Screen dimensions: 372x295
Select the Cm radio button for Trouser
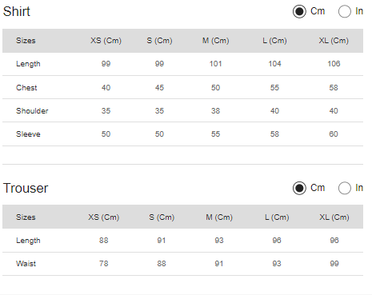[299, 188]
